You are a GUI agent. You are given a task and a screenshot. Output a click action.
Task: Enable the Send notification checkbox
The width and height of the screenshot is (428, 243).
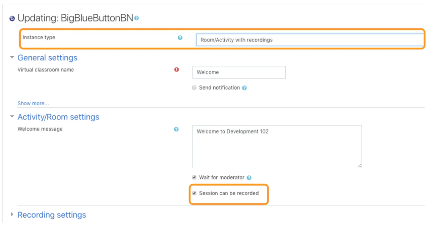pyautogui.click(x=194, y=88)
